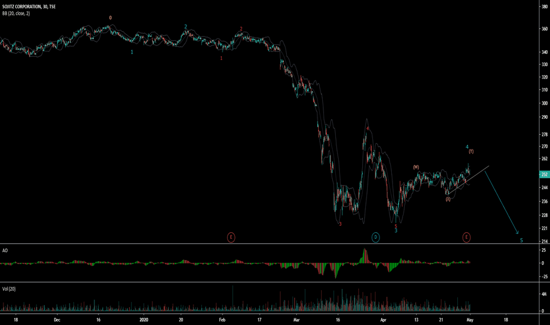Click the 17 date label after Feb
Screen dimensions: 550x325
(x=259, y=320)
